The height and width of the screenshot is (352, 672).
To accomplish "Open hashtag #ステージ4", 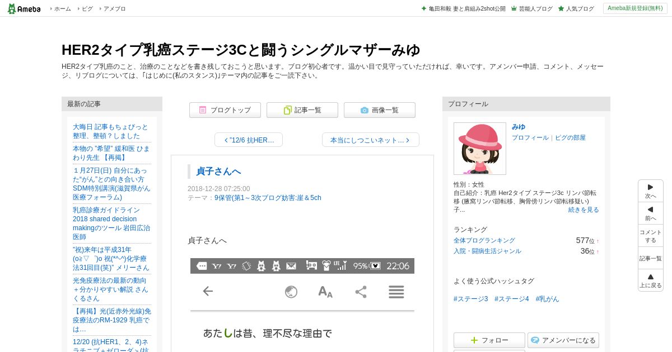I will coord(512,299).
